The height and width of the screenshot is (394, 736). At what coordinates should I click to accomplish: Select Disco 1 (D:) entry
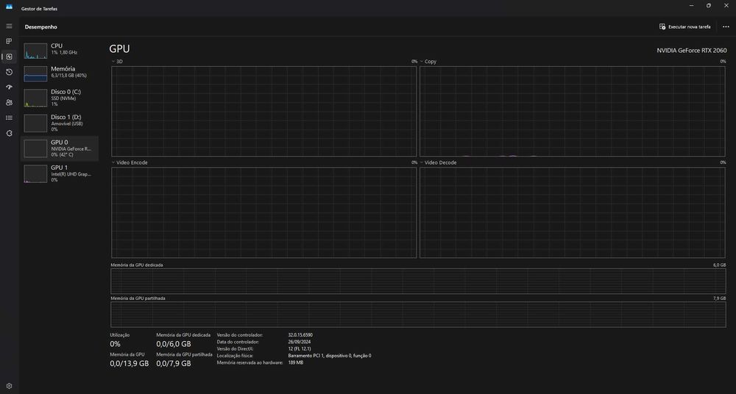coord(59,123)
